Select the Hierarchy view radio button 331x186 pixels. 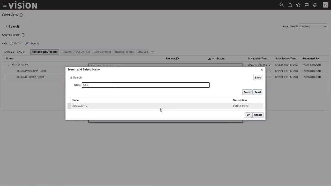pos(27,44)
